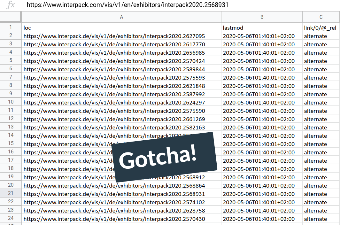Click URL cell ending in 2582163
Viewport: 340px width, 225px height.
(121, 128)
